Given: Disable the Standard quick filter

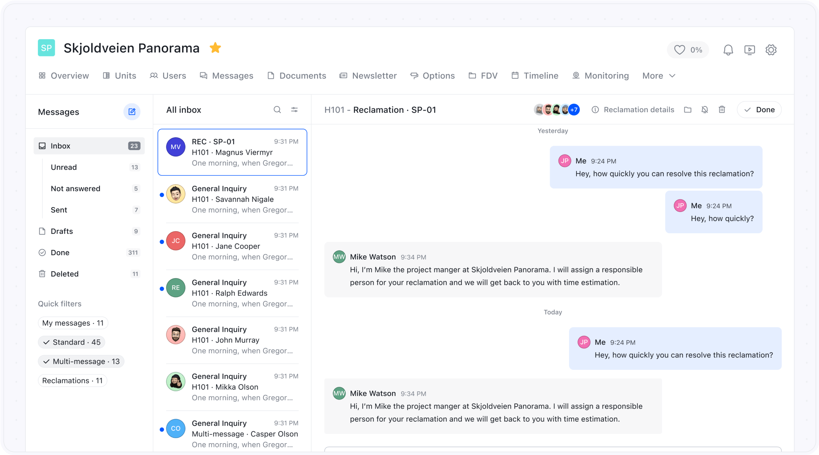Looking at the screenshot, I should (x=71, y=342).
